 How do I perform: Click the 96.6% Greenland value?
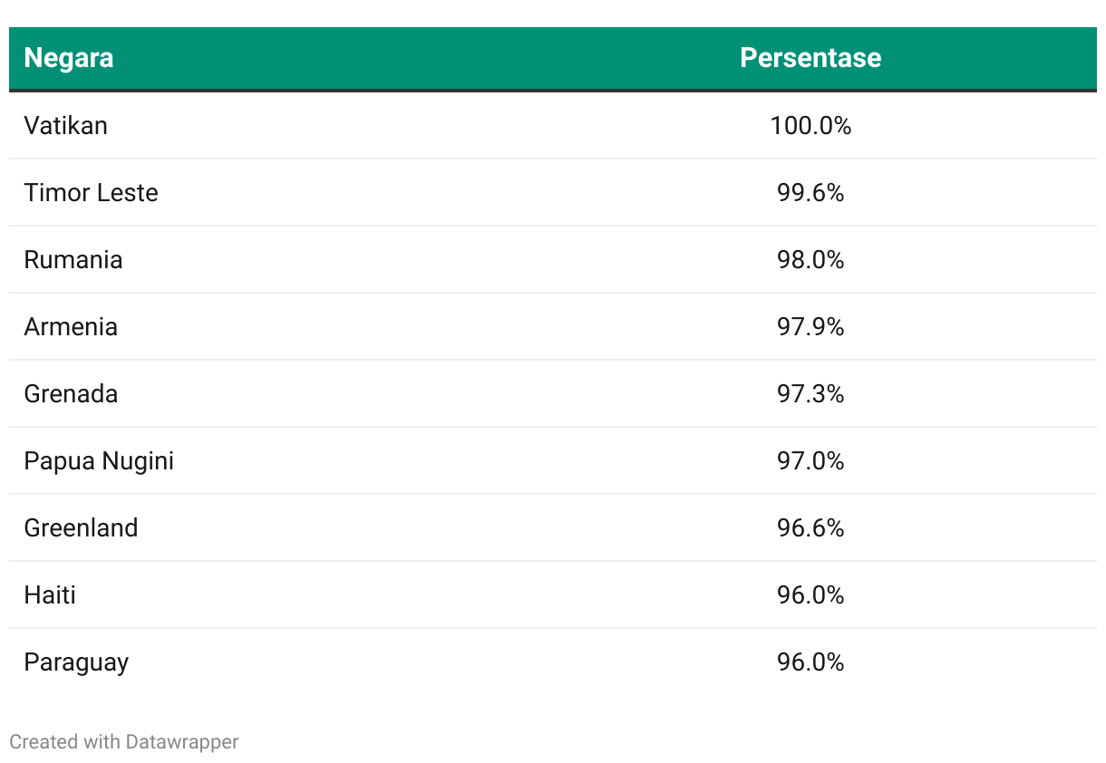tap(810, 527)
